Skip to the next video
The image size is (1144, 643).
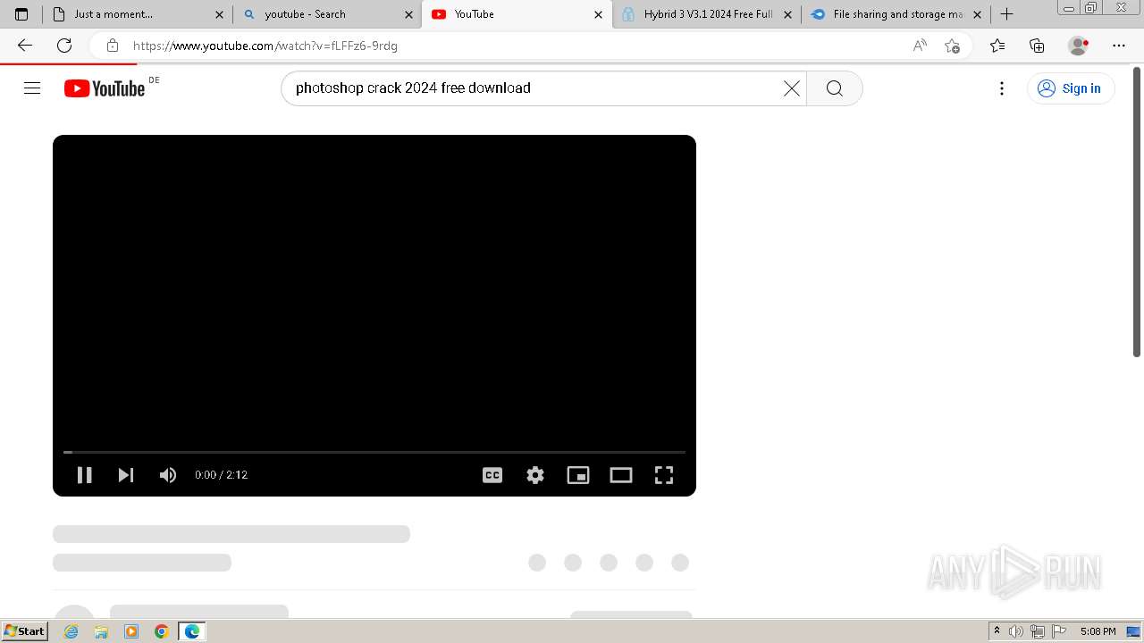[126, 475]
